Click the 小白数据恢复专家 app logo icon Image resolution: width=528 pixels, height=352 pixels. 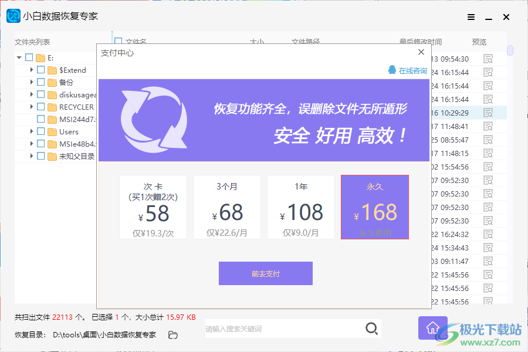(x=12, y=16)
